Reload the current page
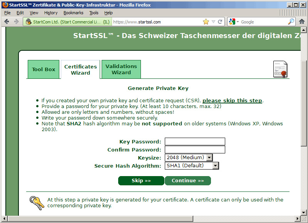The height and width of the screenshot is (223, 308). pyautogui.click(x=219, y=22)
